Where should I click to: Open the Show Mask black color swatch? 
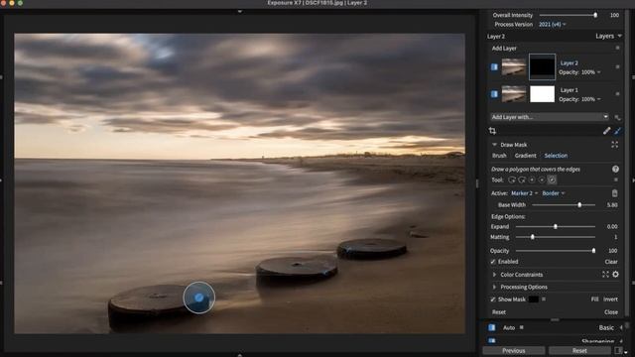pyautogui.click(x=534, y=299)
